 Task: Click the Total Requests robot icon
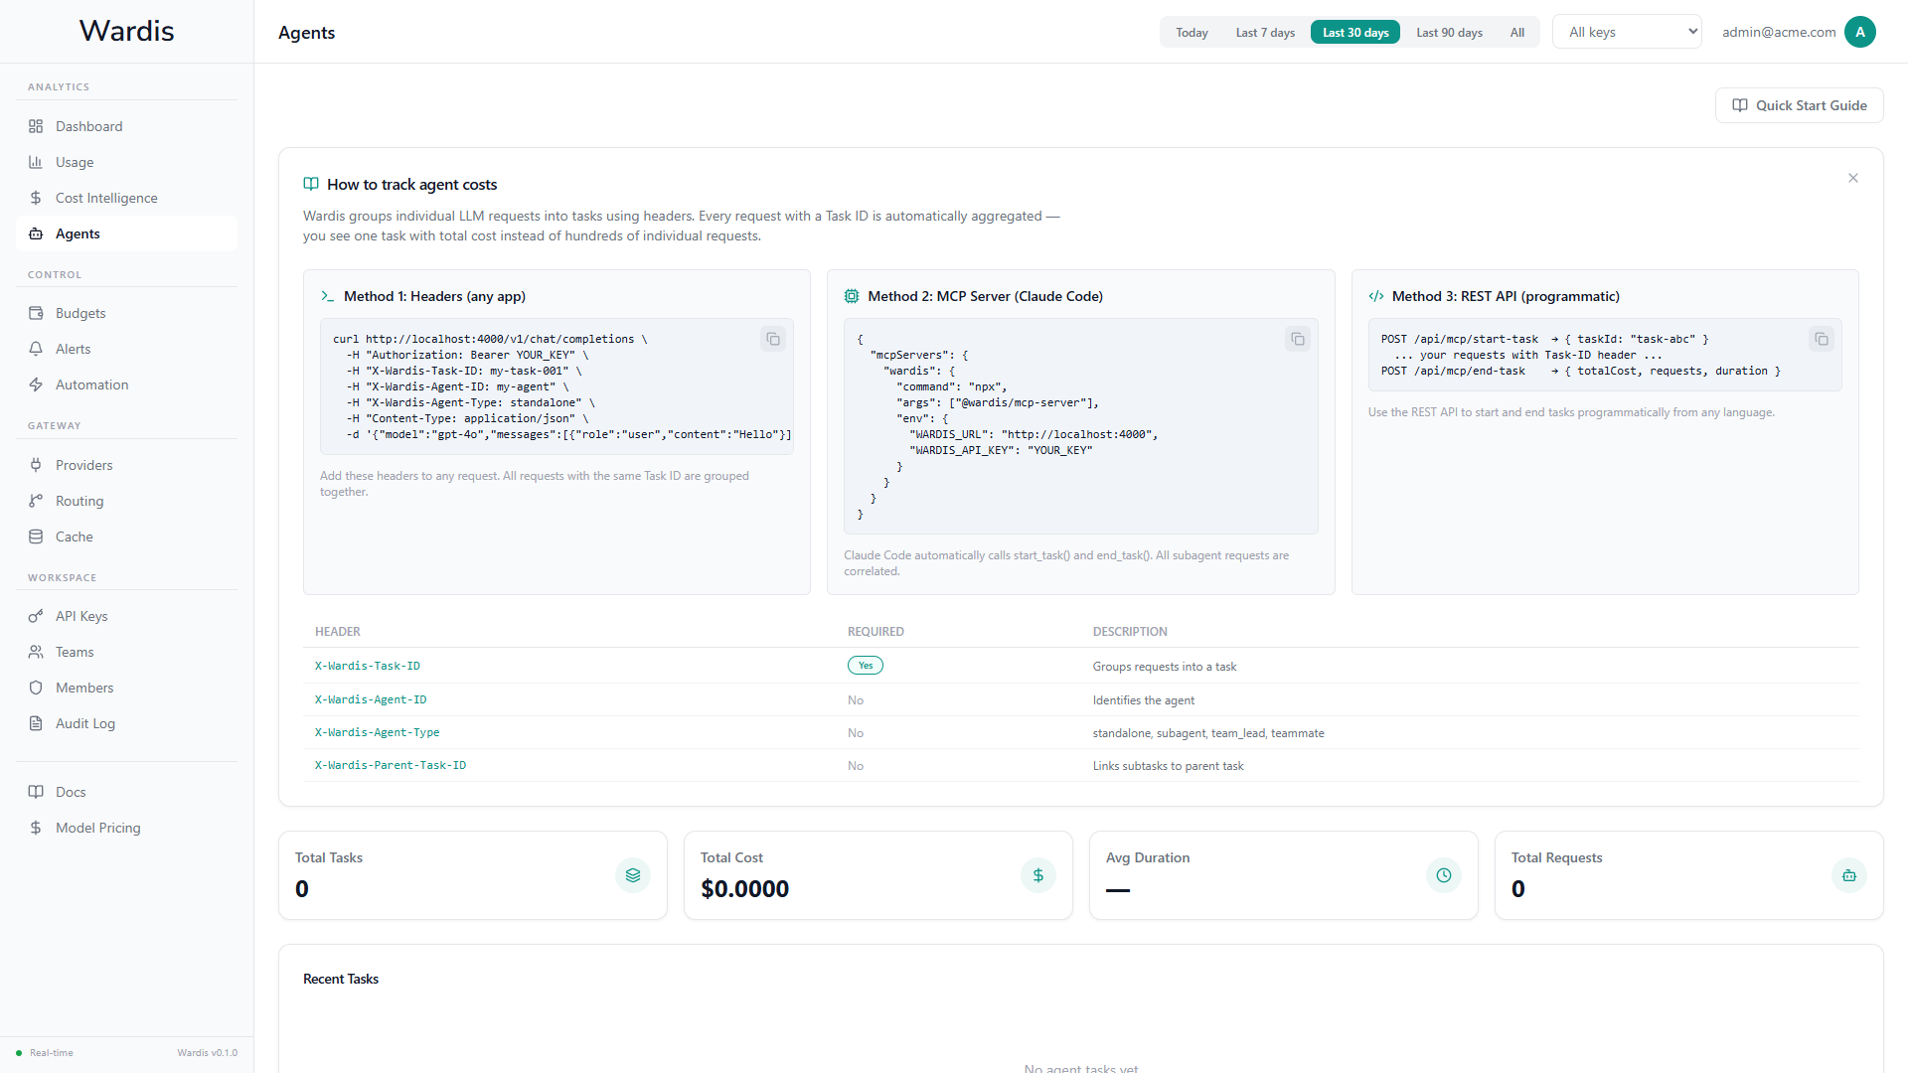point(1849,875)
